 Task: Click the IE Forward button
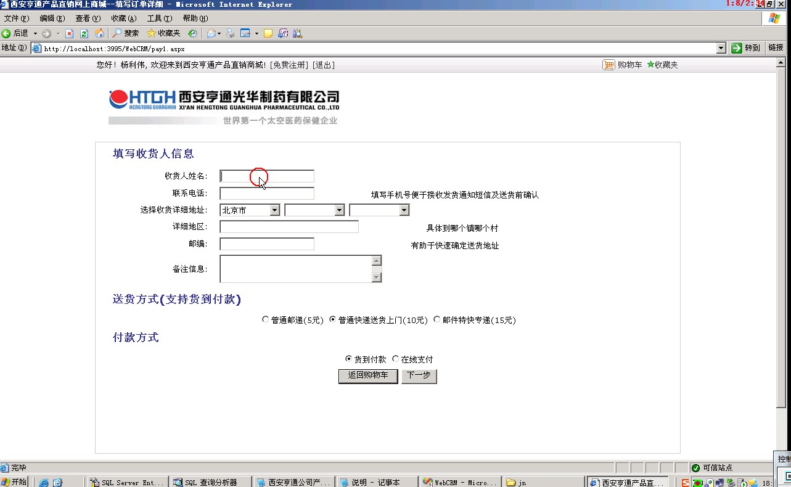pyautogui.click(x=46, y=33)
